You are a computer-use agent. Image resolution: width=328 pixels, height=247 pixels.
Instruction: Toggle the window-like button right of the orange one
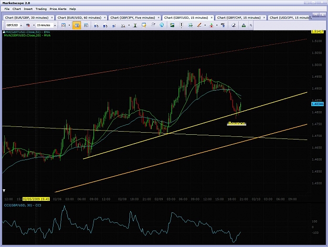pyautogui.click(x=86, y=25)
